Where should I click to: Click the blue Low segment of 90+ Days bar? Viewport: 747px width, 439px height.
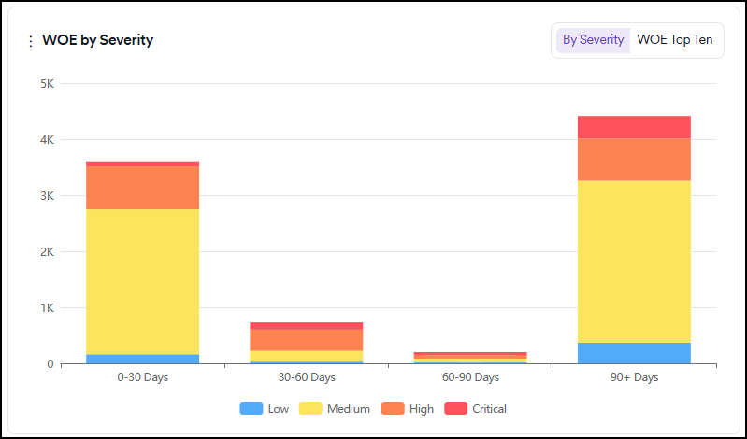634,353
